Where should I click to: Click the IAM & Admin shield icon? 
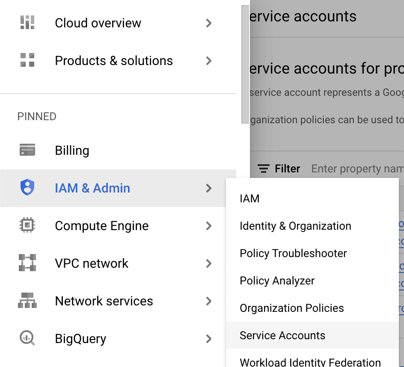[27, 188]
